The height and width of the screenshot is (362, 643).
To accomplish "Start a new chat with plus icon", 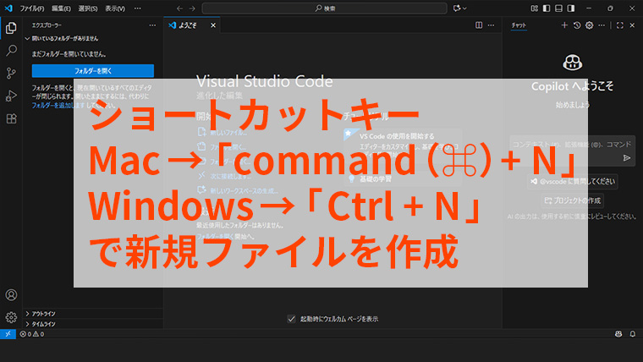I will pyautogui.click(x=566, y=25).
